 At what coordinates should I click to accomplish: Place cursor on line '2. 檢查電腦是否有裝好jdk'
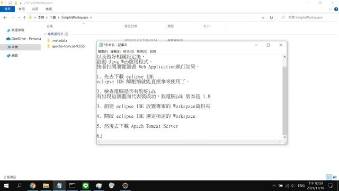(x=126, y=91)
